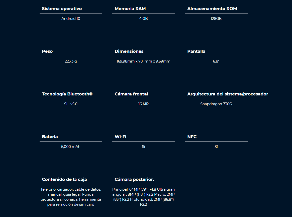Click the 223.3 g weight value
The height and width of the screenshot is (217, 292).
pyautogui.click(x=71, y=61)
